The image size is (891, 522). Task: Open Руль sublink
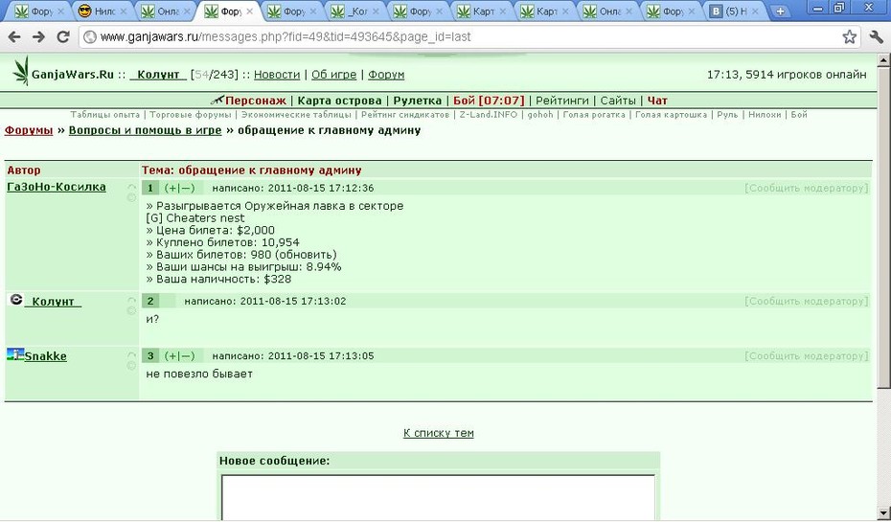(x=727, y=115)
